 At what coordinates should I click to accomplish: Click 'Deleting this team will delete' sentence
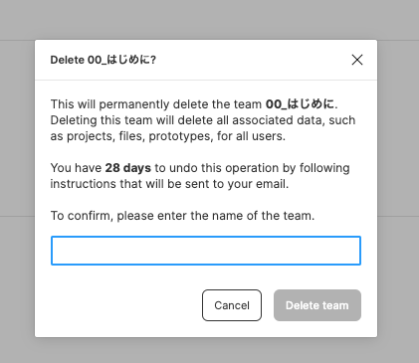pyautogui.click(x=203, y=120)
